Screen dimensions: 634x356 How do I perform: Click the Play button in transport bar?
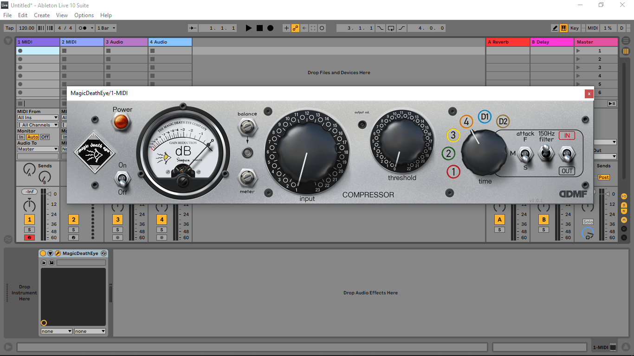249,28
